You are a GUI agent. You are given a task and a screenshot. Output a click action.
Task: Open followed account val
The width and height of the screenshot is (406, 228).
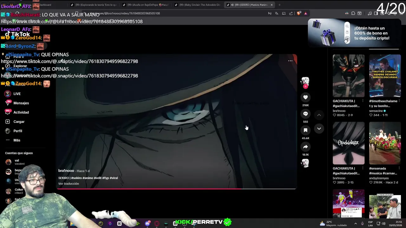click(x=15, y=162)
